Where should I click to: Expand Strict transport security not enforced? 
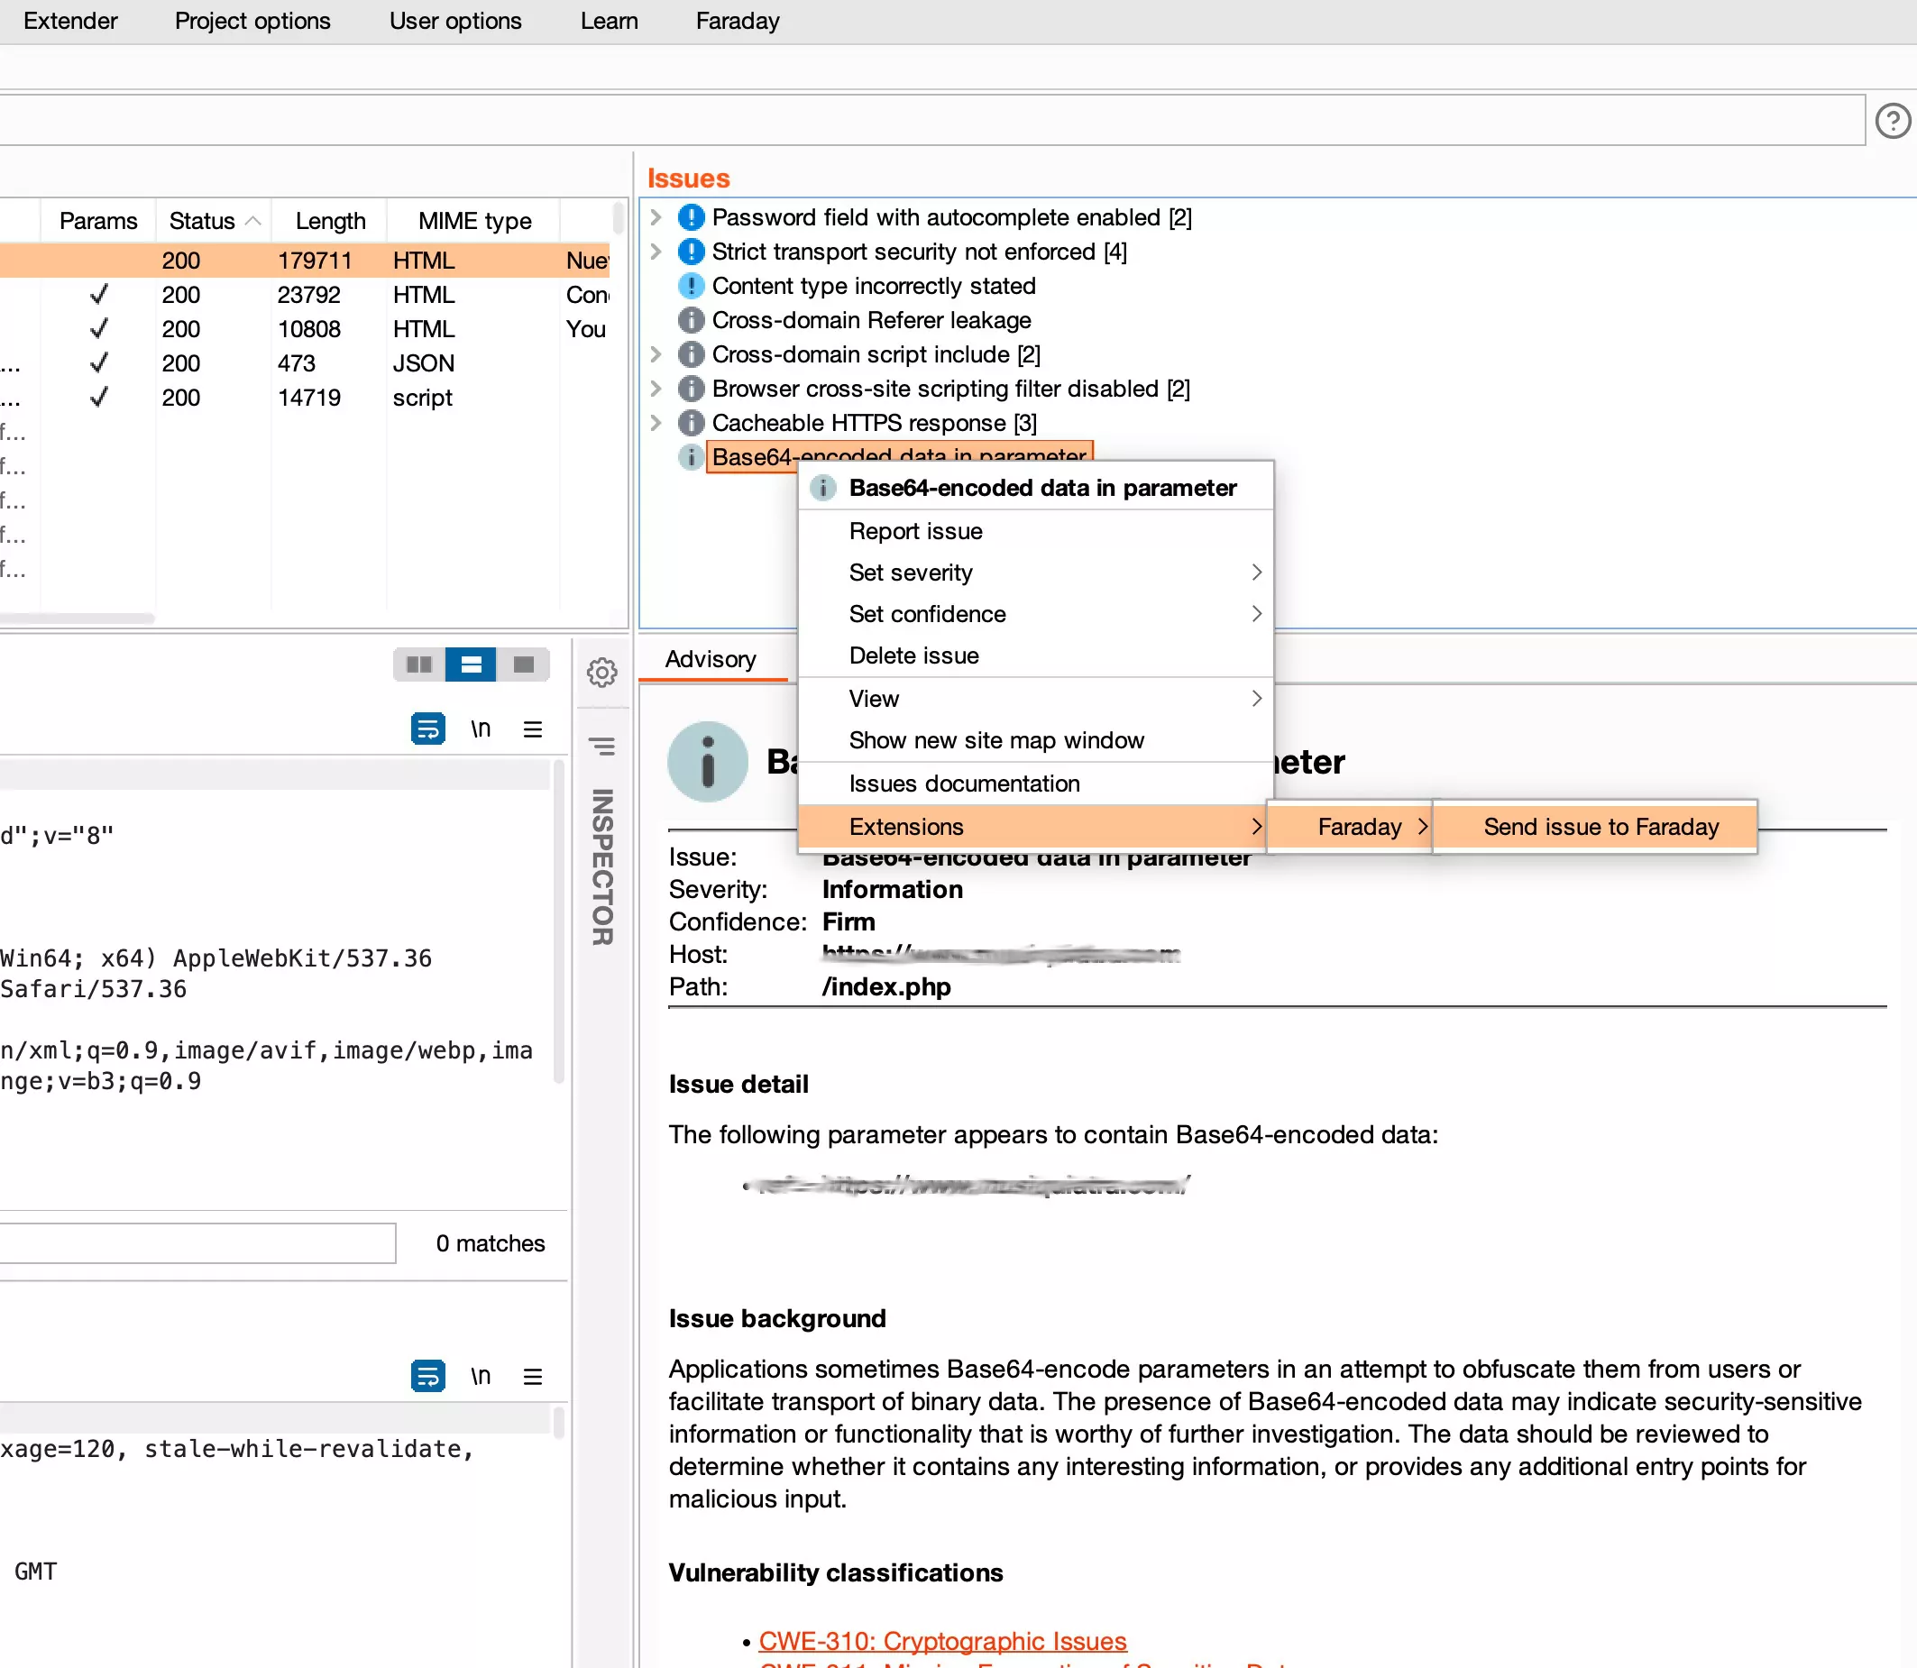[x=656, y=252]
